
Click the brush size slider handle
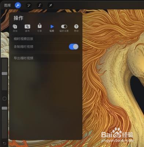pos(5,74)
